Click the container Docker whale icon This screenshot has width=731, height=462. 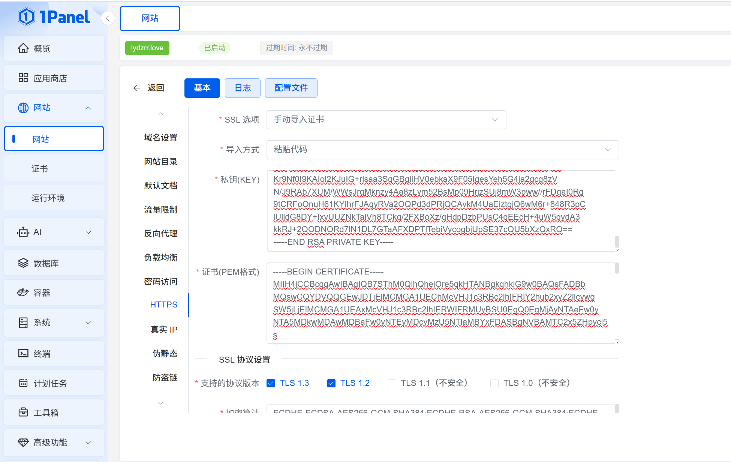point(23,292)
